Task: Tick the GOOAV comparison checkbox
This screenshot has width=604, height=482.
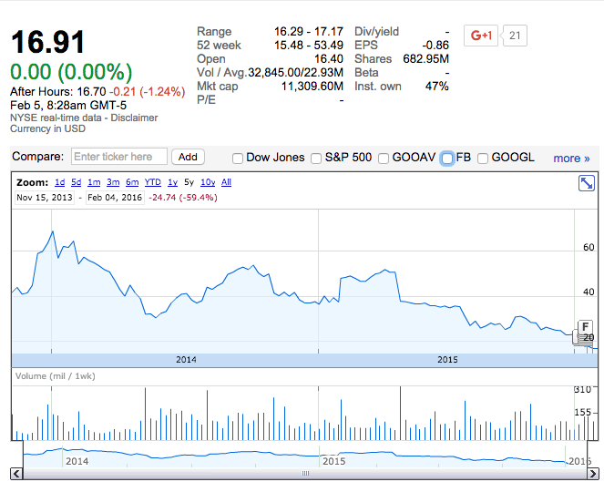Action: coord(384,158)
